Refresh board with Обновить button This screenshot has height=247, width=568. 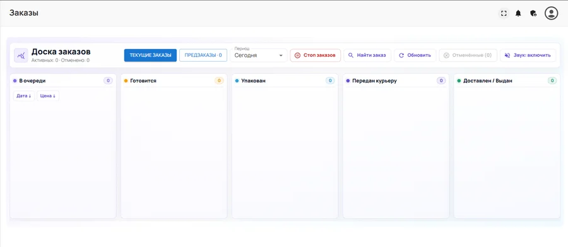click(x=415, y=55)
